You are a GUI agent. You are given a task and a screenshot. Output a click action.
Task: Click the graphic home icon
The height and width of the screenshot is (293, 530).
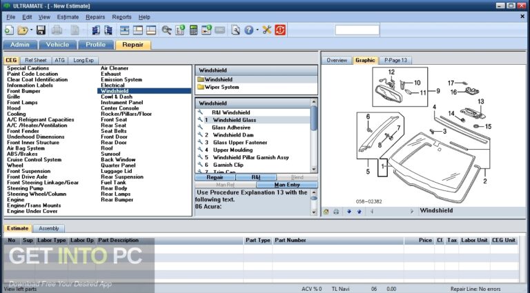coord(326,212)
